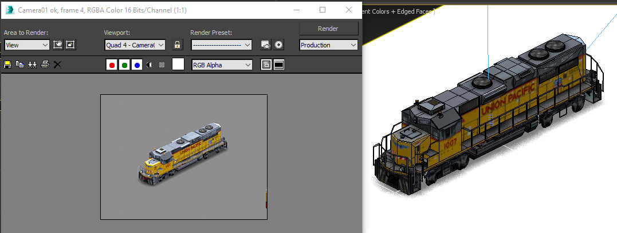Click the Edged Faces viewport label
The width and height of the screenshot is (617, 233).
[415, 12]
